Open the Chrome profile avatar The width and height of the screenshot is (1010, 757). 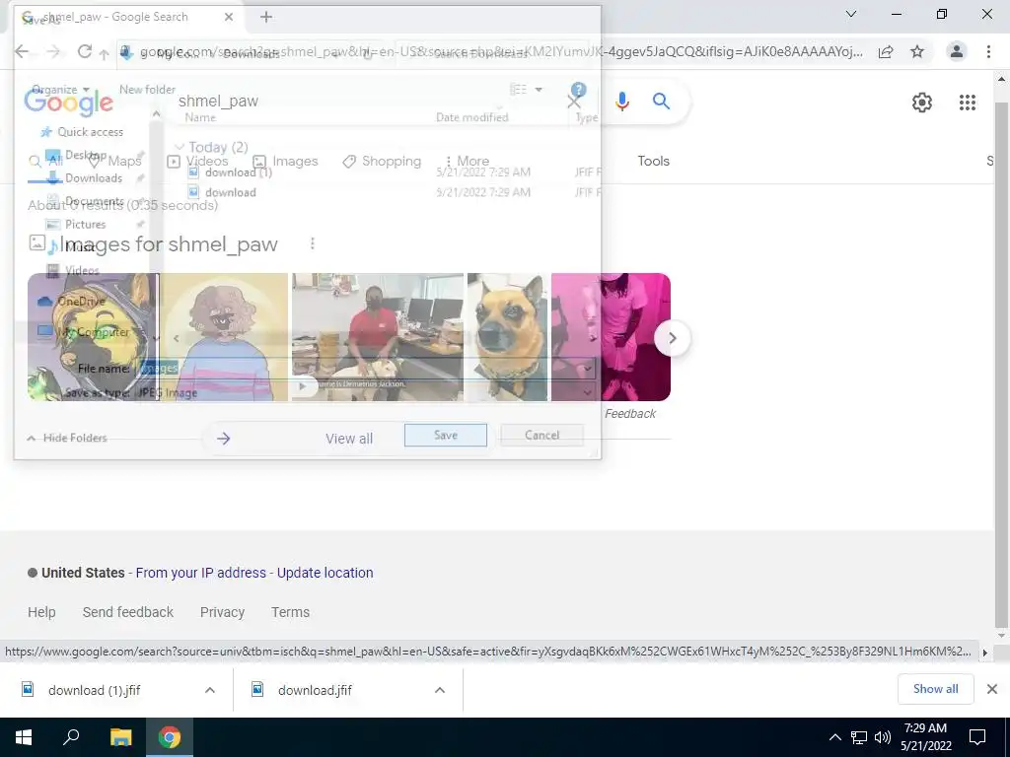pos(957,51)
